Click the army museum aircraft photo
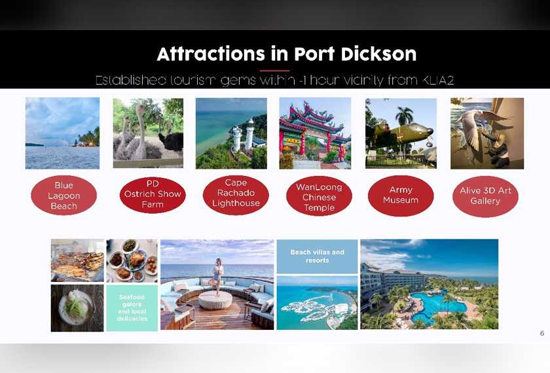 401,133
